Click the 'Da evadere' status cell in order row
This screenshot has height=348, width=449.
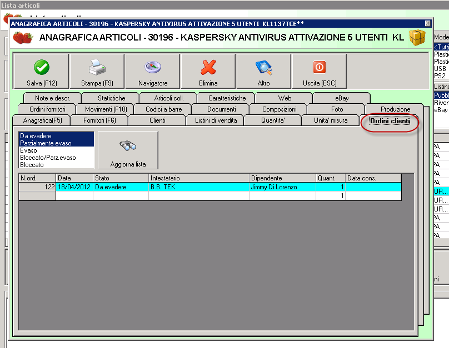(x=121, y=187)
